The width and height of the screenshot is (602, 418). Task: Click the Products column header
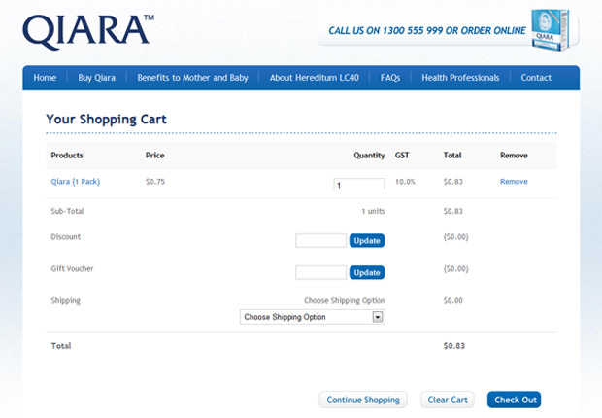pyautogui.click(x=67, y=156)
